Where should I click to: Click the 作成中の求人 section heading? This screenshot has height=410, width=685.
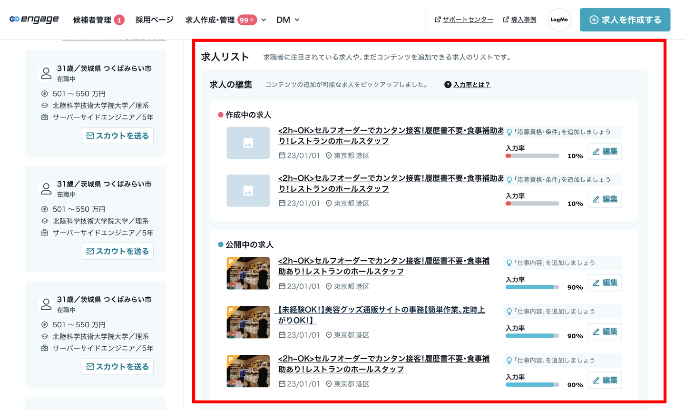[x=248, y=115]
